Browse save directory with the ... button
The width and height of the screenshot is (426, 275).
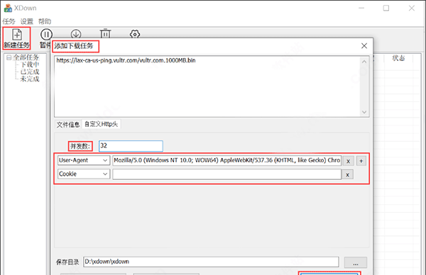point(356,262)
